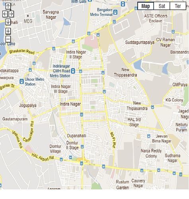Pan the map down with arrow button
Screen dimensions: 189x199
tap(8, 22)
